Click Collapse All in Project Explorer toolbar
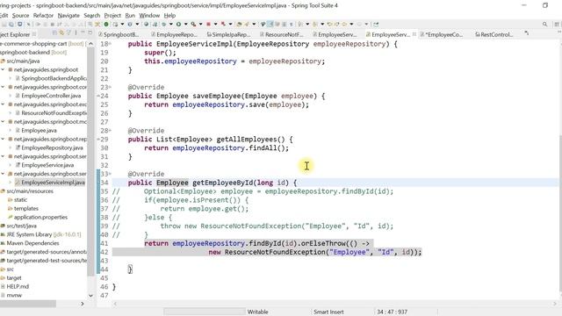The image size is (562, 316). [54, 33]
